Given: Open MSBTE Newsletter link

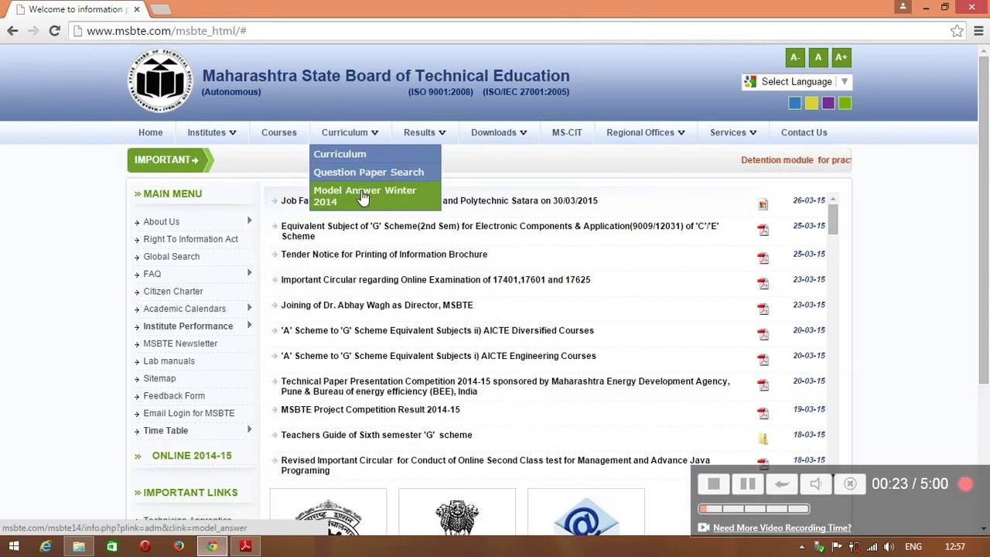Looking at the screenshot, I should click(180, 343).
